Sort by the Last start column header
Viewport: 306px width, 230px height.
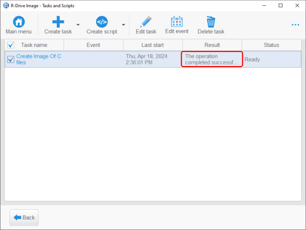pos(153,45)
